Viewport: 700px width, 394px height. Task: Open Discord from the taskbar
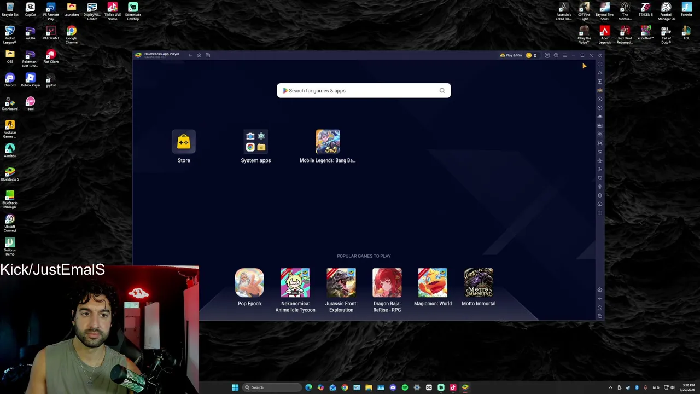pos(393,387)
